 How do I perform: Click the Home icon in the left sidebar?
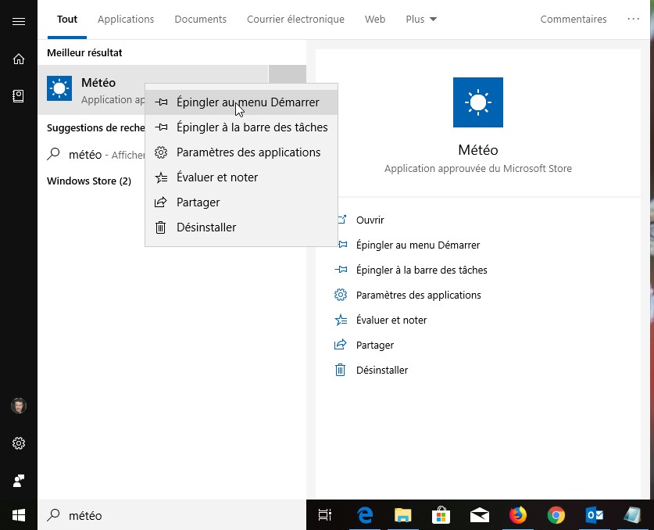tap(19, 59)
